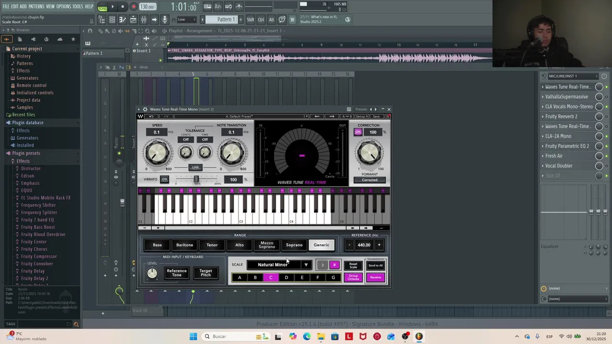612x344 pixels.
Task: Click the Speed knob
Action: tap(157, 153)
